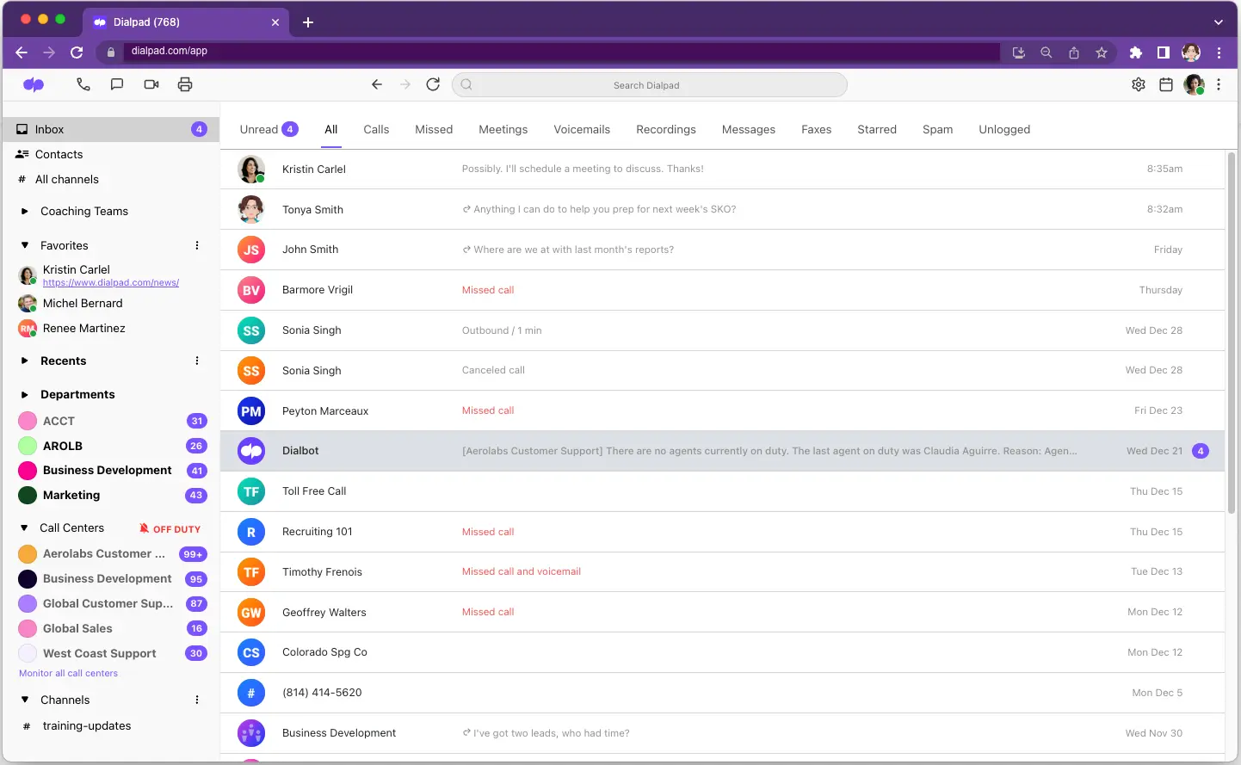Switch to the Starred tab
The width and height of the screenshot is (1241, 765).
[876, 129]
